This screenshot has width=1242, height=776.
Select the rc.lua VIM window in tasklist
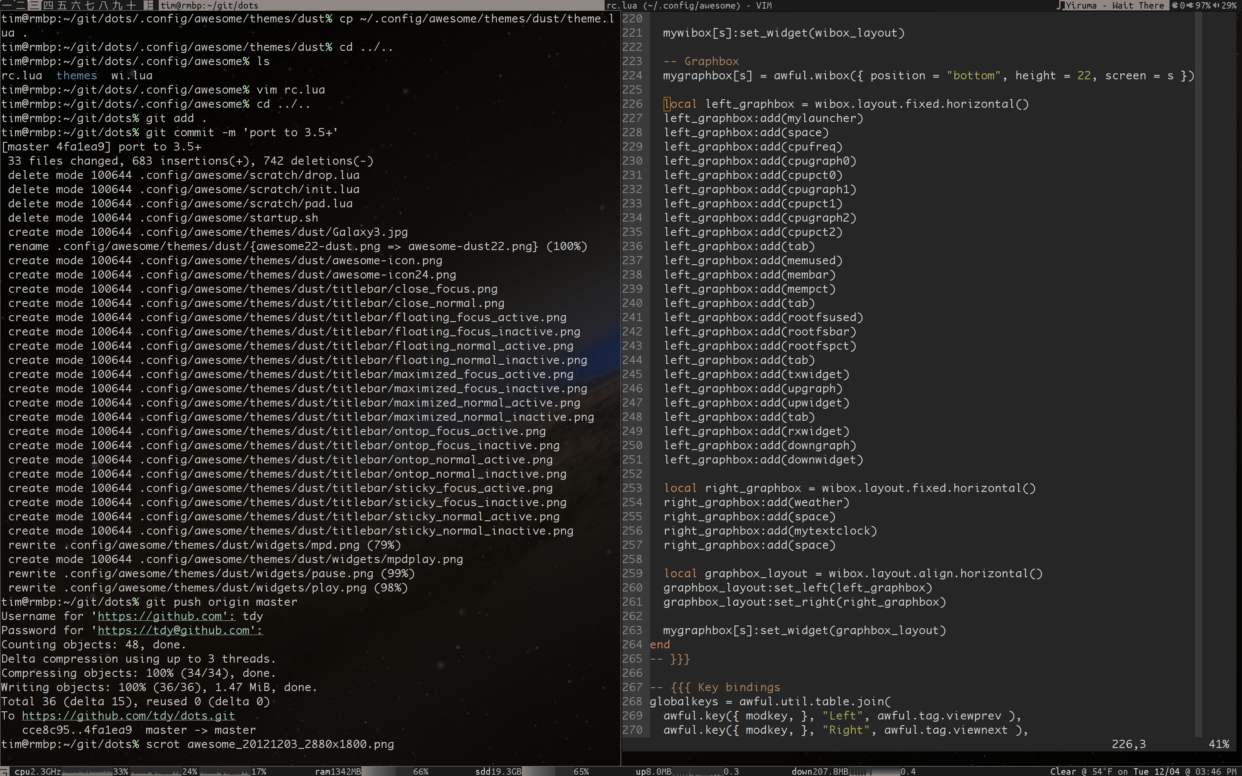pos(688,5)
